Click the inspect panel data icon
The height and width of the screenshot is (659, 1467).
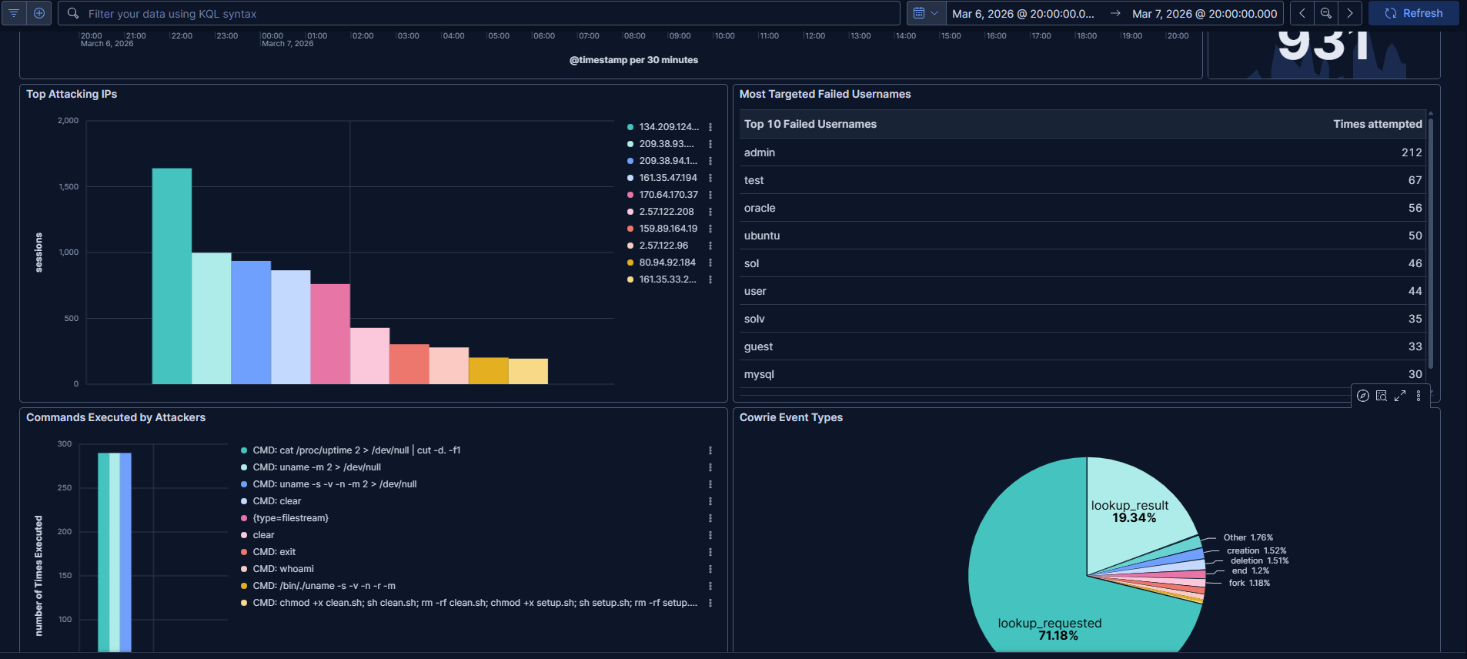click(1382, 396)
